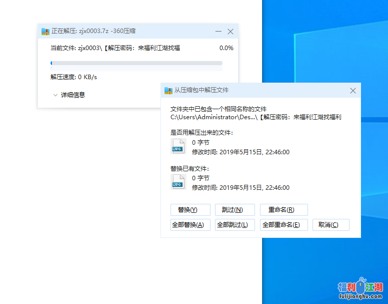Image resolution: width=388 pixels, height=304 pixels.
Task: Minimize the 正在解压 progress window
Action: (218, 31)
